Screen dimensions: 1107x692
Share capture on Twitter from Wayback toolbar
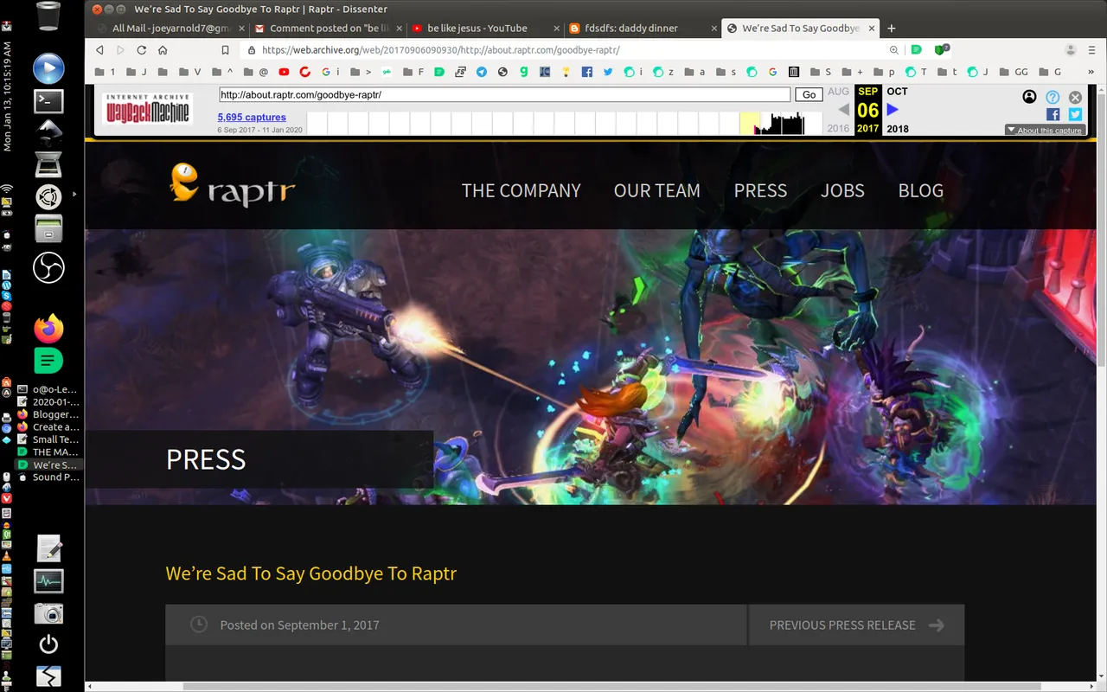tap(1075, 114)
